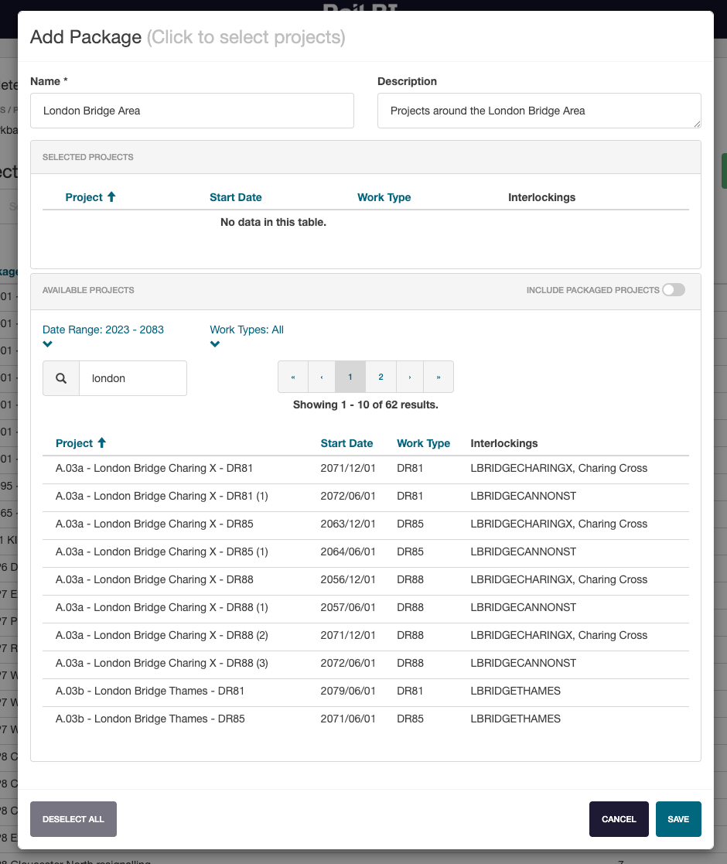Expand the Date Range 2023 - 2083 filter
Image resolution: width=727 pixels, height=864 pixels.
click(x=48, y=344)
